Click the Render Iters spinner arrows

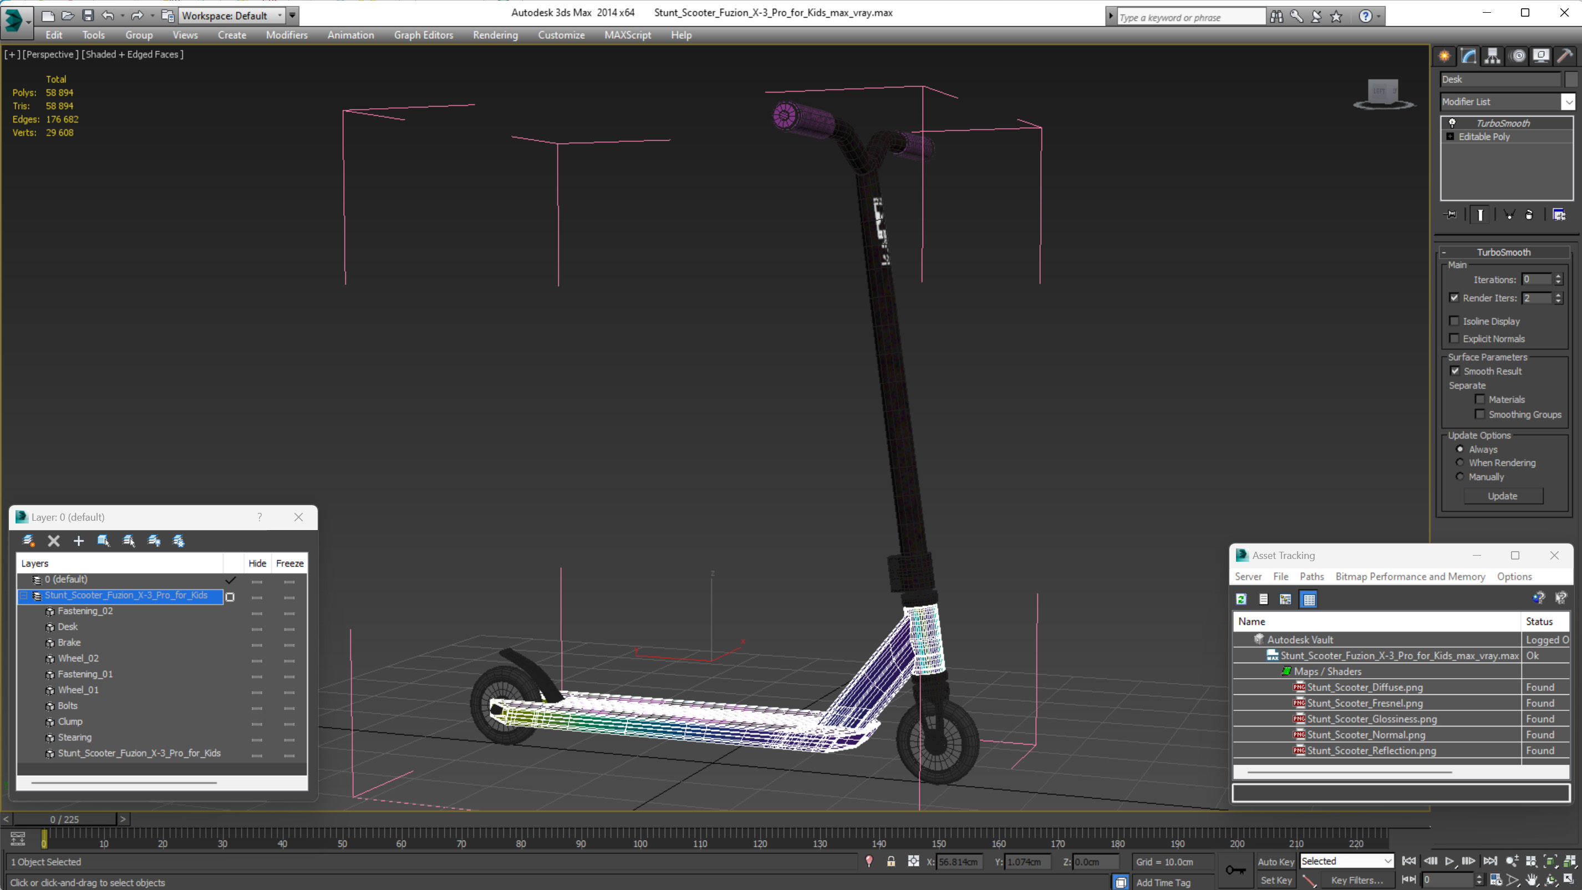[1558, 298]
